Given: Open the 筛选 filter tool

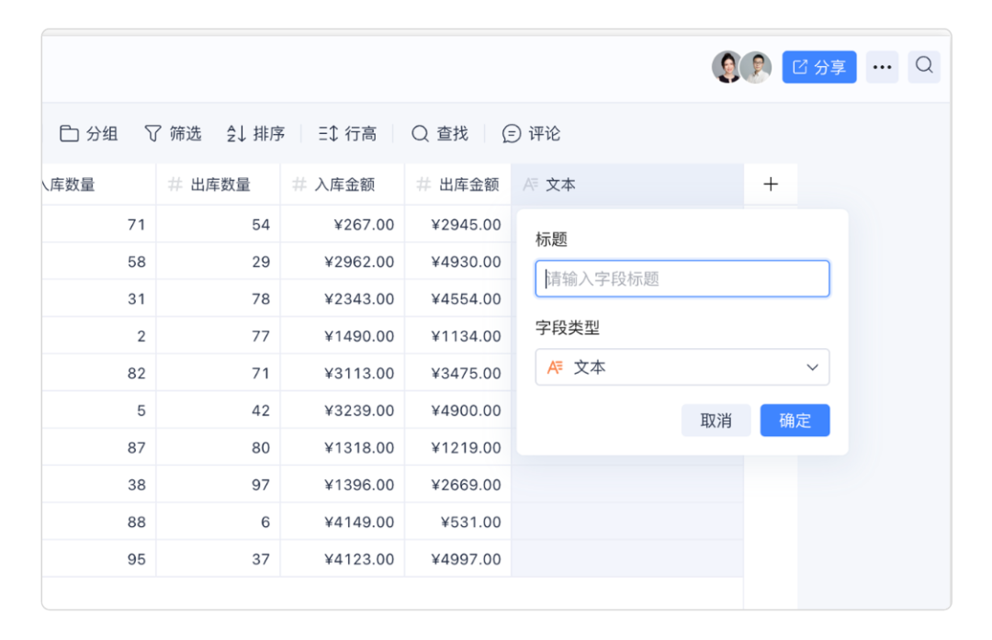Looking at the screenshot, I should (x=173, y=134).
